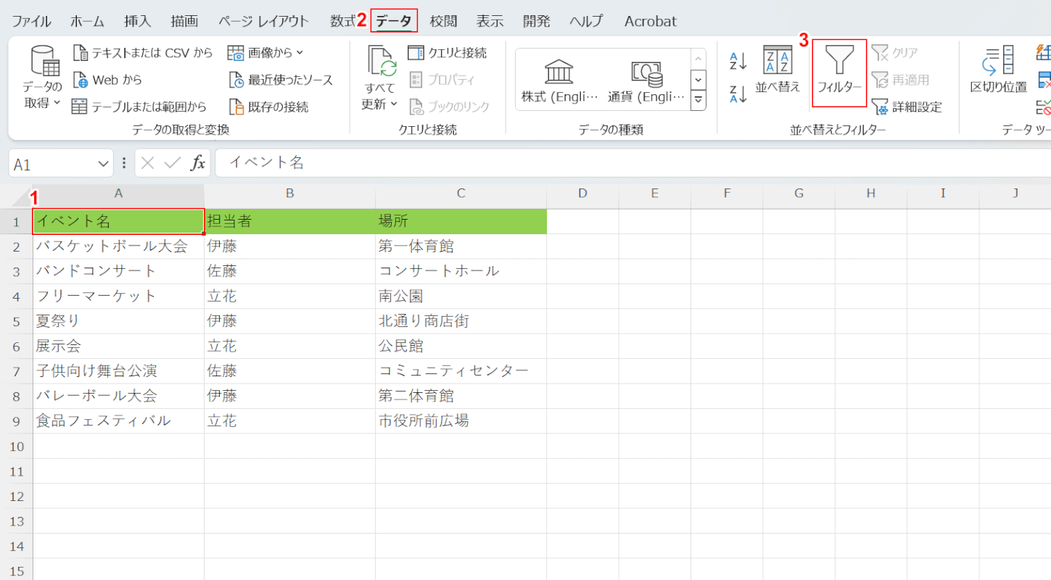
Task: Switch to the 開発 tab
Action: tap(536, 21)
